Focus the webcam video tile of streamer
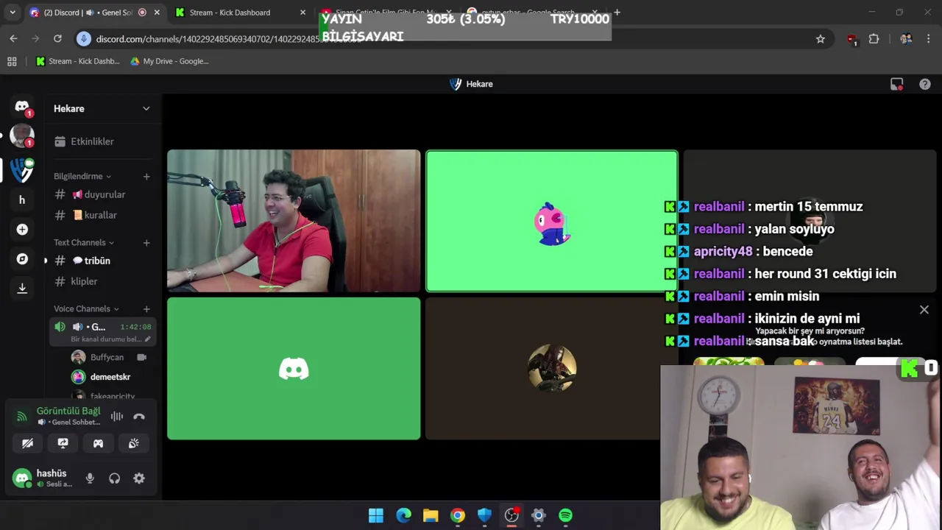The height and width of the screenshot is (530, 942). (294, 221)
